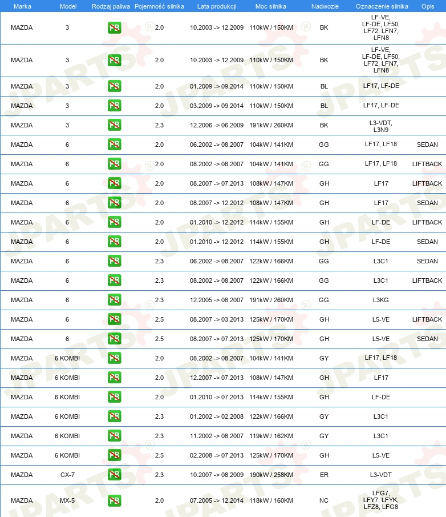The image size is (446, 517).
Task: Click the date range 08.2007 -> 03.2013
Action: pyautogui.click(x=217, y=319)
